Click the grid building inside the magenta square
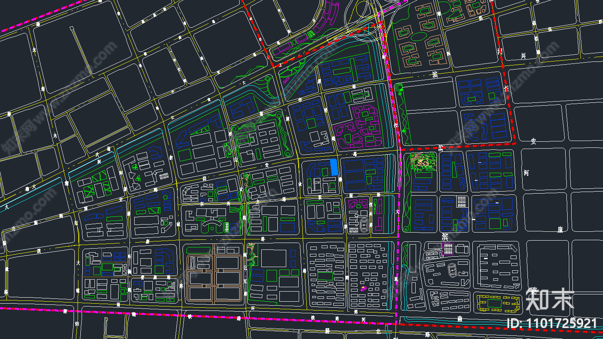The image size is (603, 339). pos(448,249)
